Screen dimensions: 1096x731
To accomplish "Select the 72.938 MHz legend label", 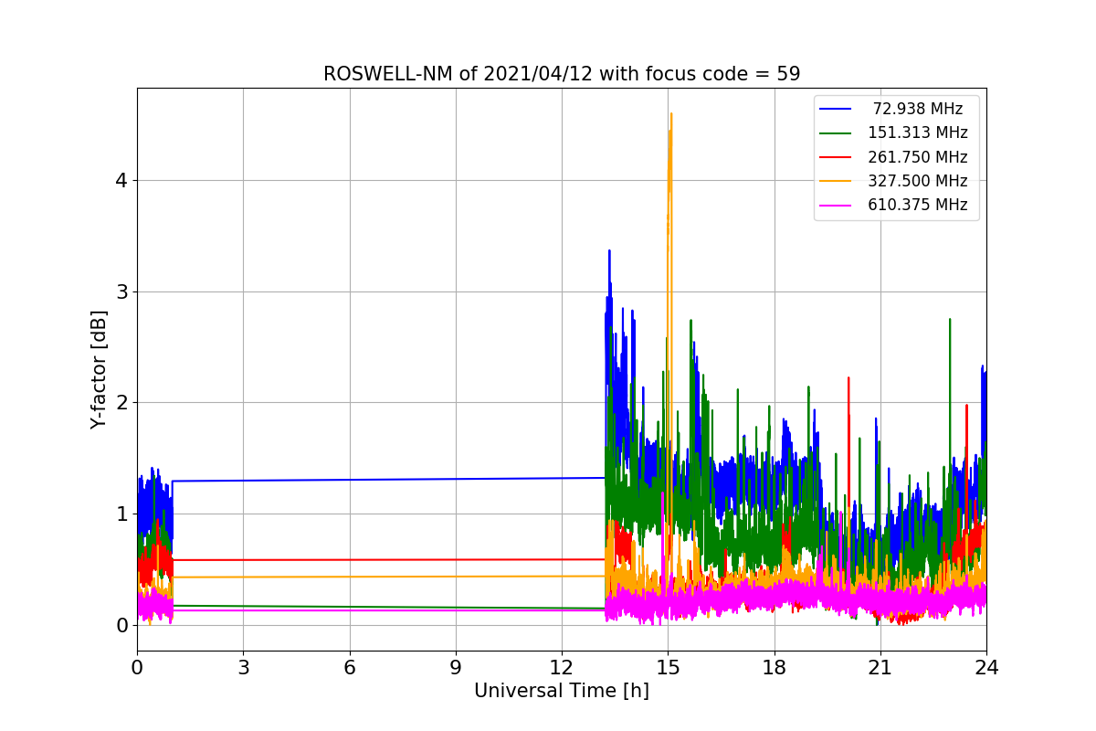I will [918, 109].
